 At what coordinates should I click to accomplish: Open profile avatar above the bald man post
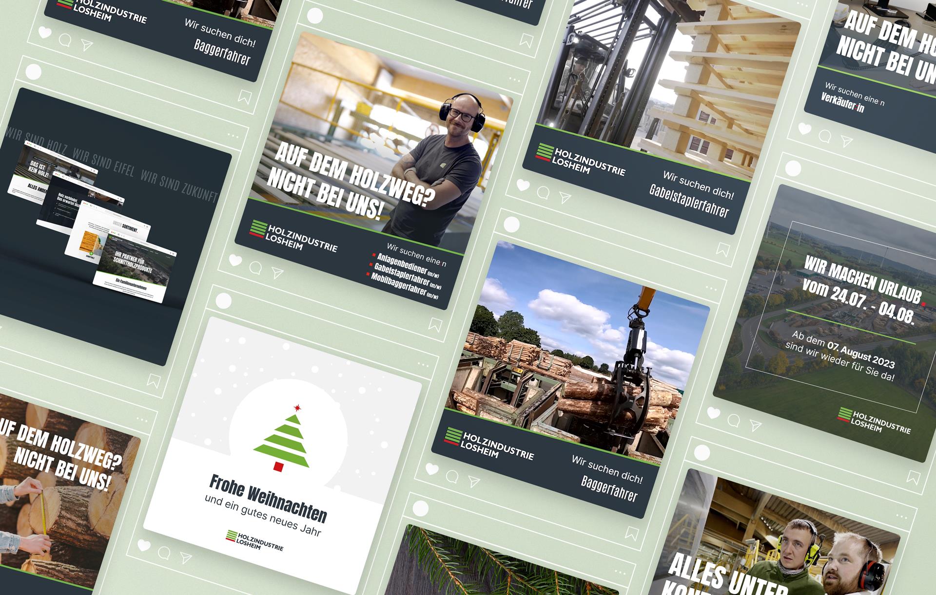point(315,16)
